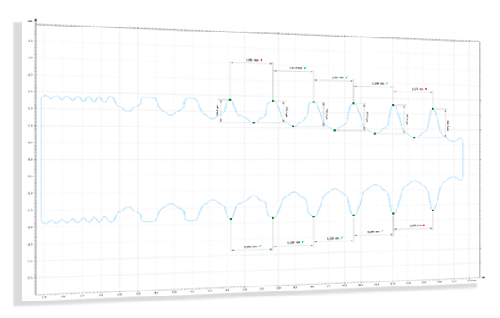
Task: Select leftmost lower pitch measurement value label
Action: (x=251, y=246)
